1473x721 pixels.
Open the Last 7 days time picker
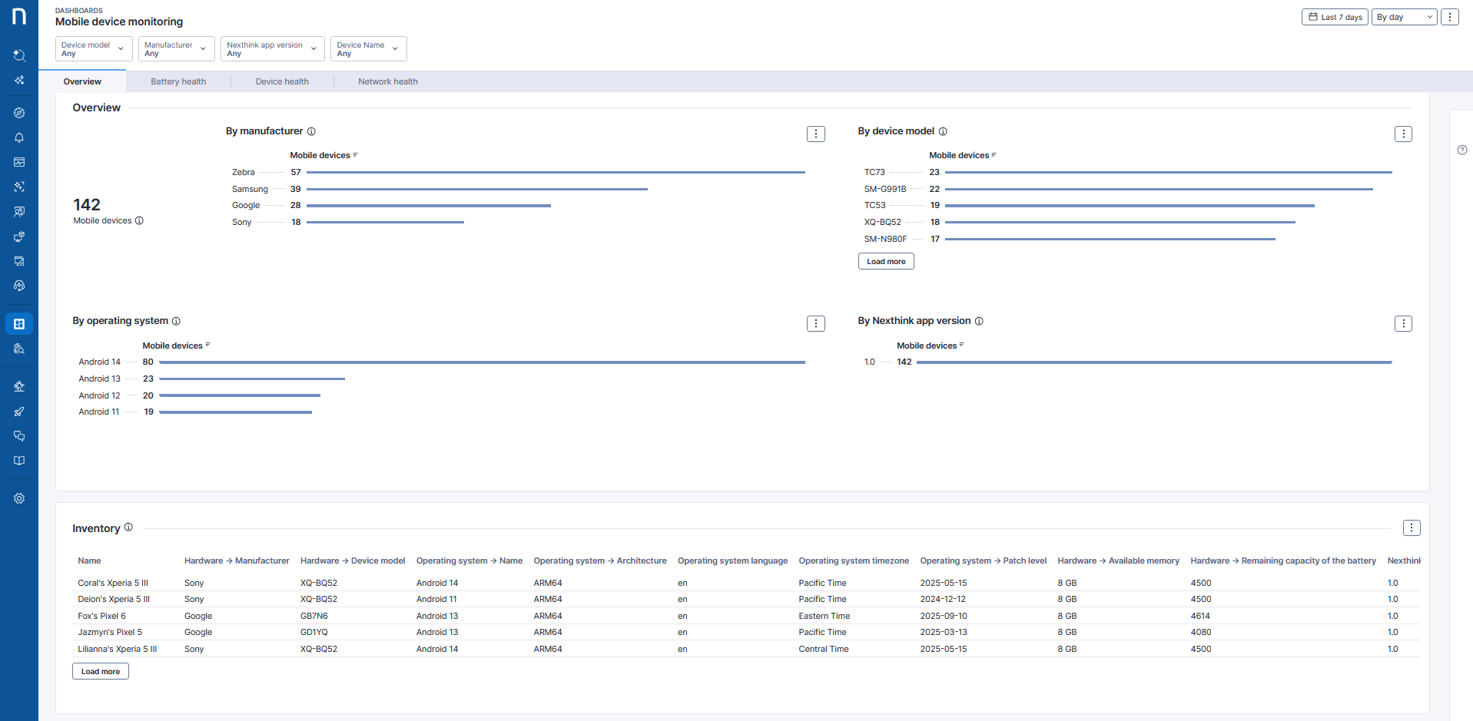[1334, 16]
